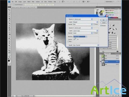This screenshot has height=97, width=129.
Task: Check Scroll All Windows option
Action: tap(14, 5)
